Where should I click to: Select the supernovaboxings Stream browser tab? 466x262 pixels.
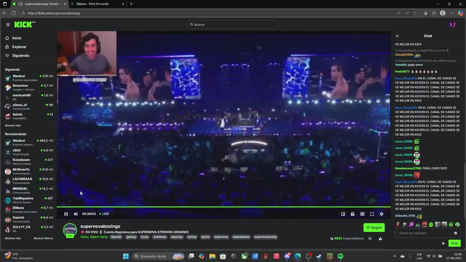coord(40,4)
